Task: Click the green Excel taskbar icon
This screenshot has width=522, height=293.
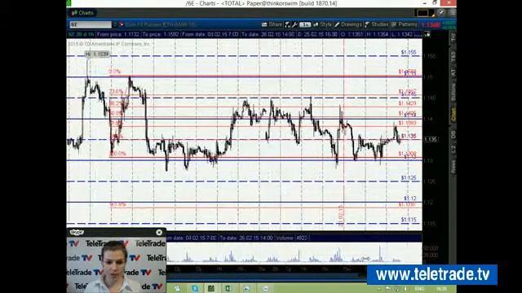Action: pos(228,288)
